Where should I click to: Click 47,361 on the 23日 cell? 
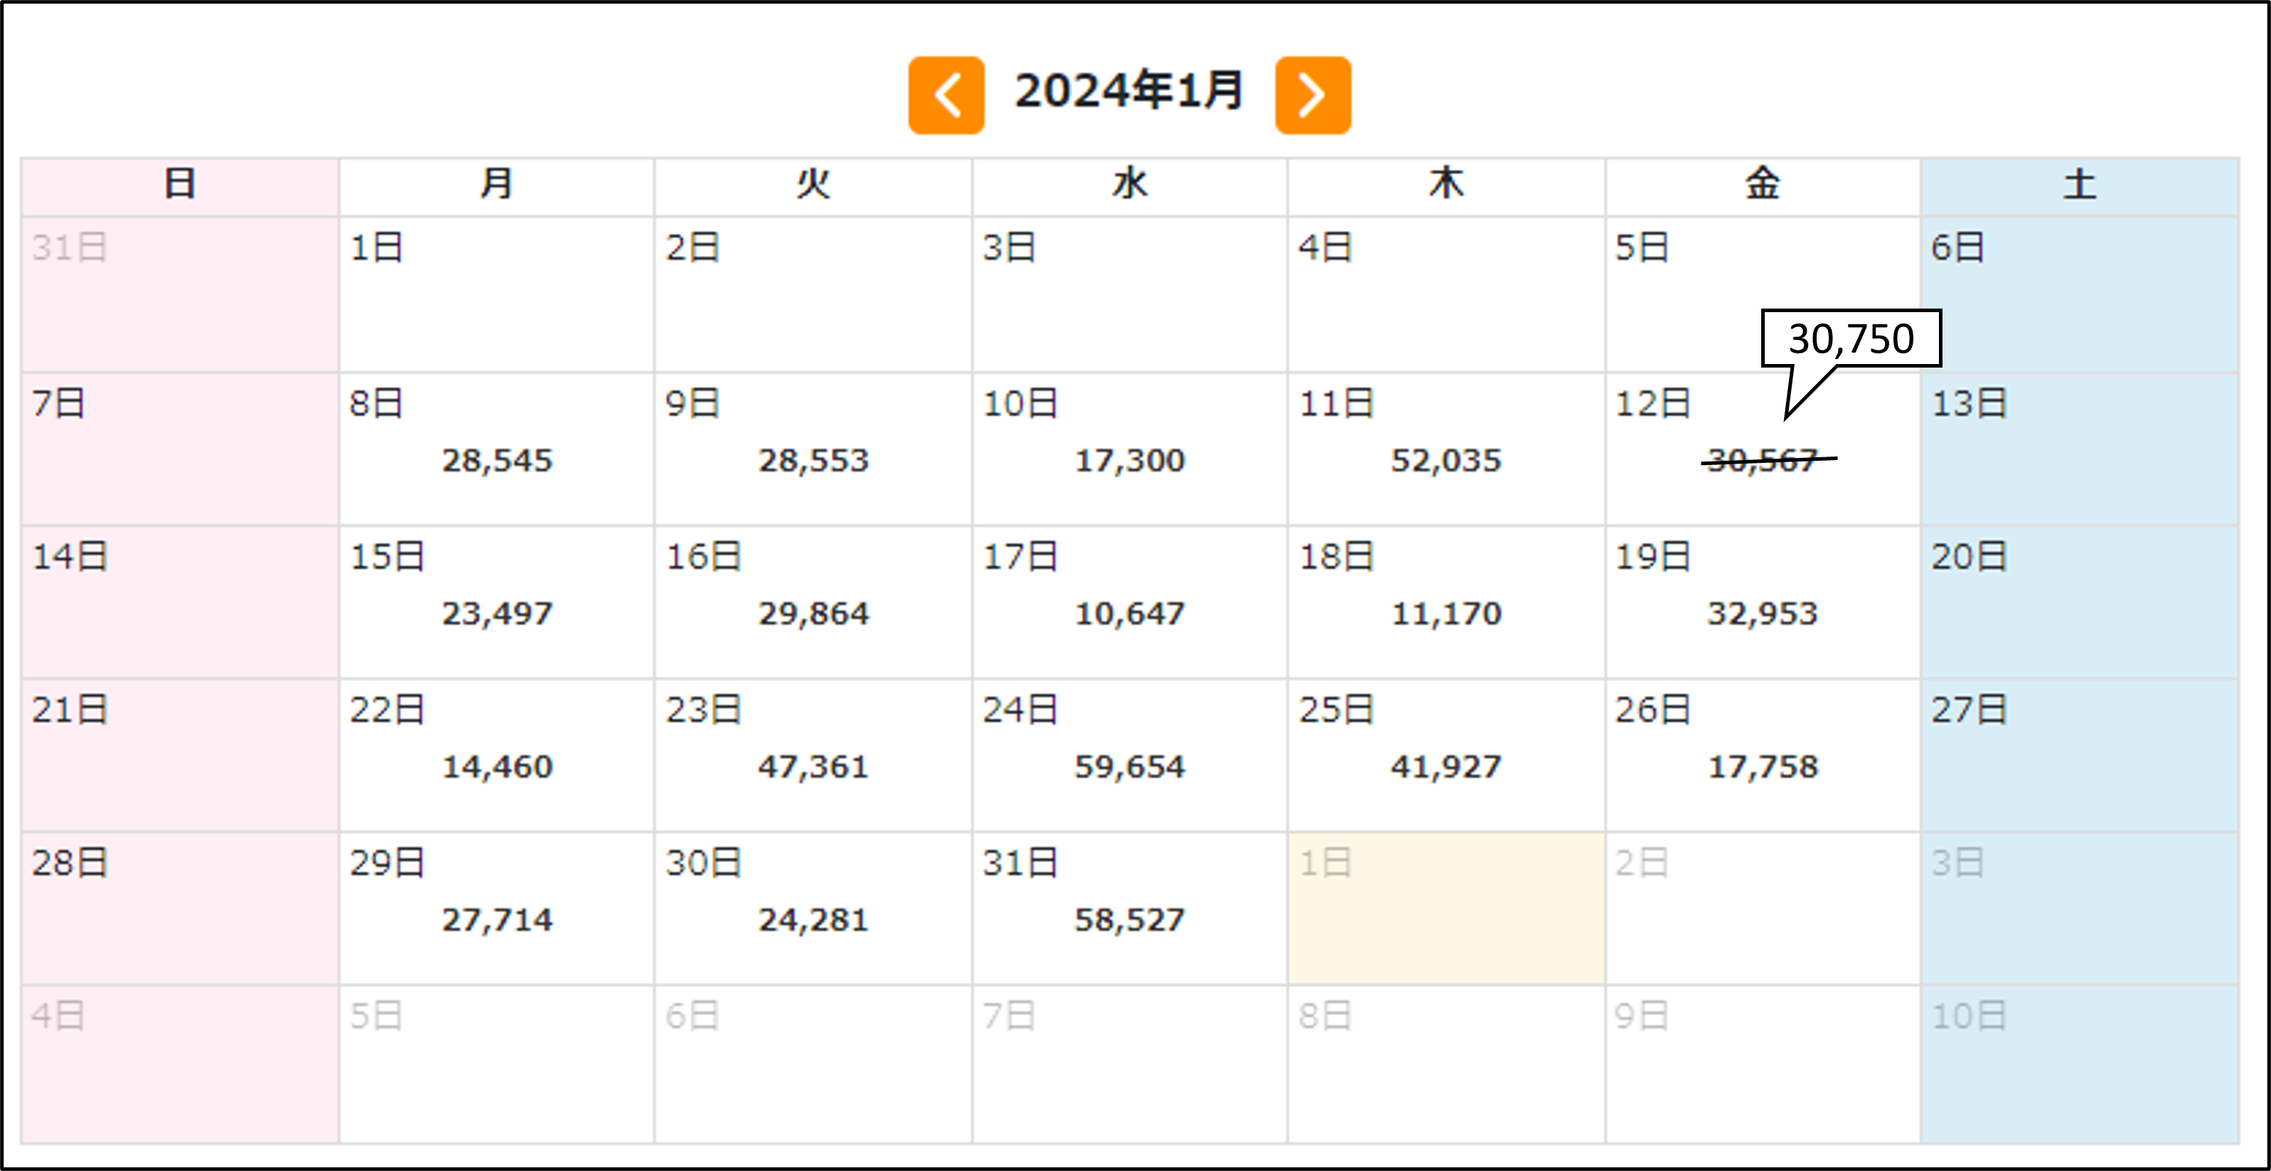tap(813, 767)
